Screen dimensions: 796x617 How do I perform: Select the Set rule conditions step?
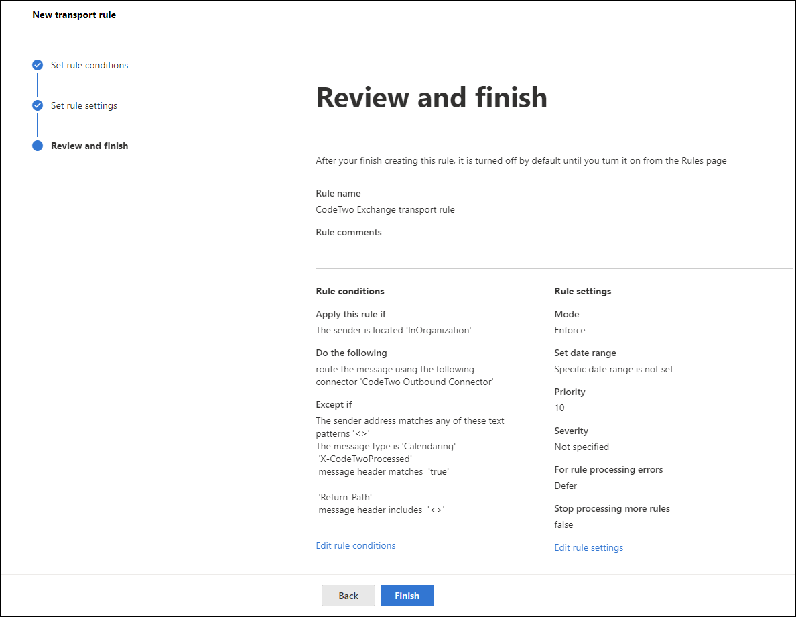point(89,65)
